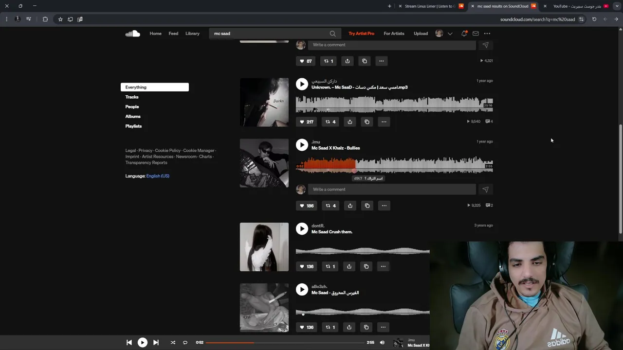Like the track with 217 likes
This screenshot has width=623, height=350.
[306, 122]
